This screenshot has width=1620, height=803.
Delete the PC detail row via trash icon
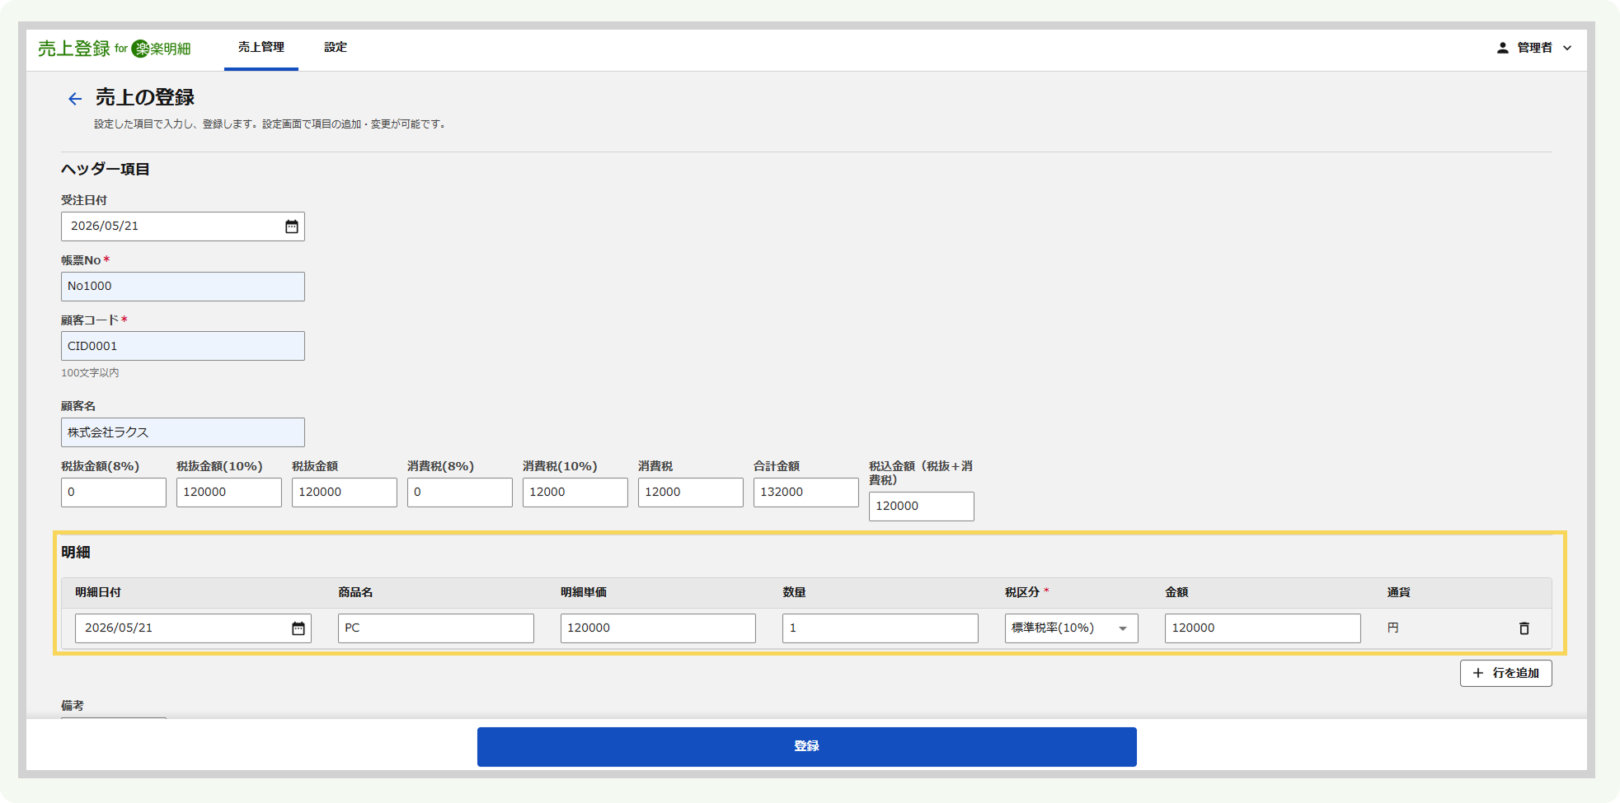point(1524,628)
